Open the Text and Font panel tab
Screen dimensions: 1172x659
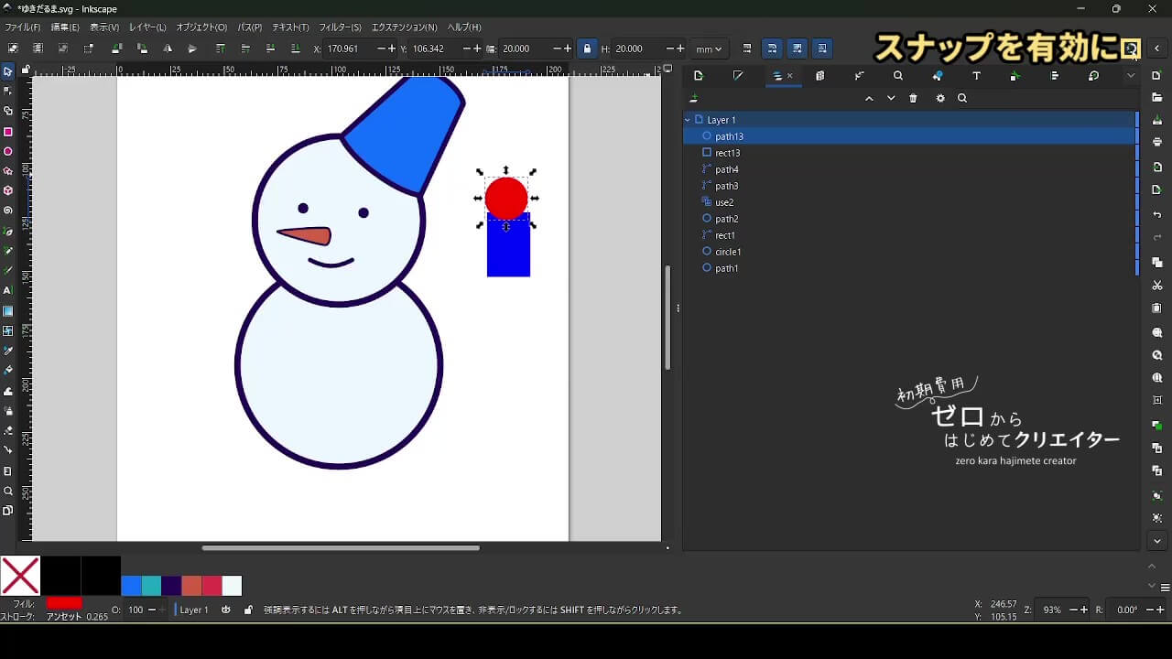[x=976, y=76]
